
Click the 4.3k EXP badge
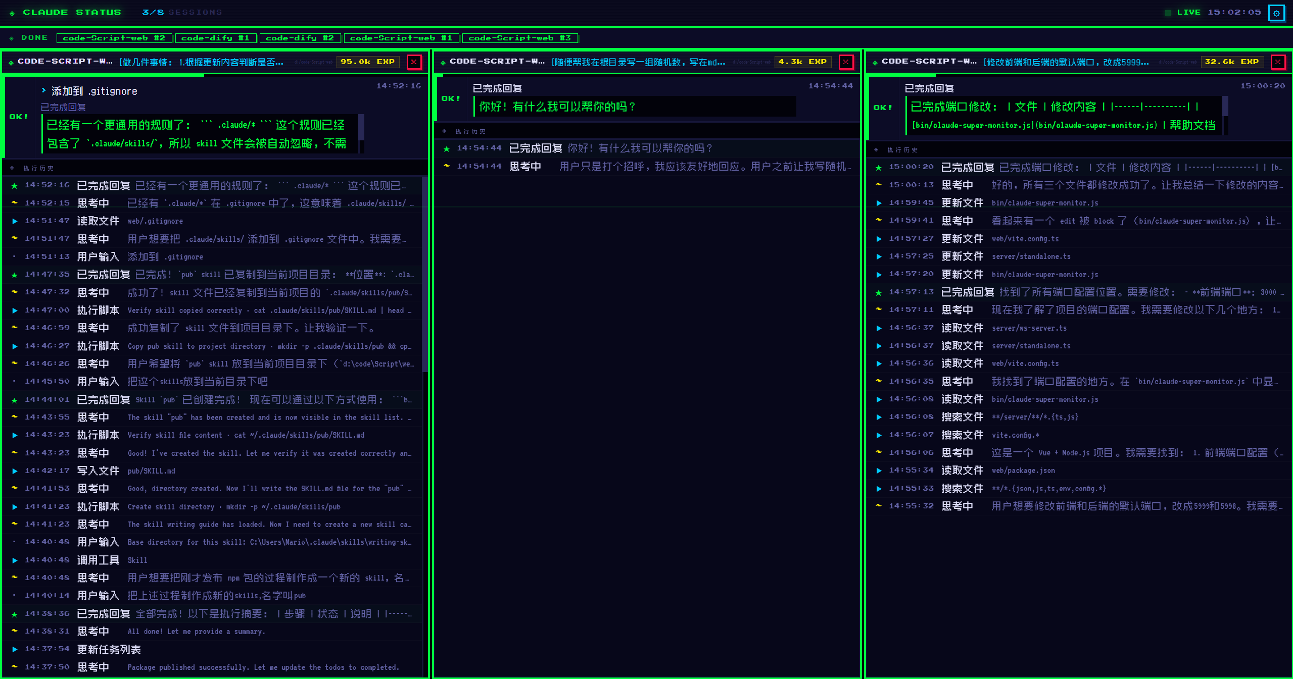[802, 62]
